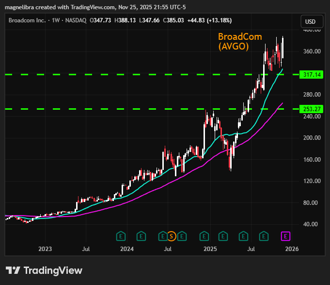Click the 200.00 price axis label

pos(312,138)
